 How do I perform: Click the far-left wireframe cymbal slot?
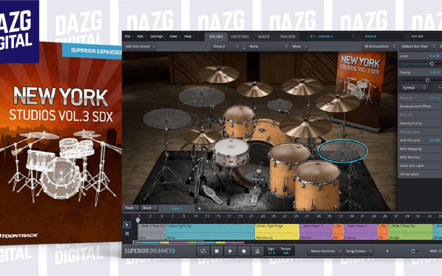(167, 118)
